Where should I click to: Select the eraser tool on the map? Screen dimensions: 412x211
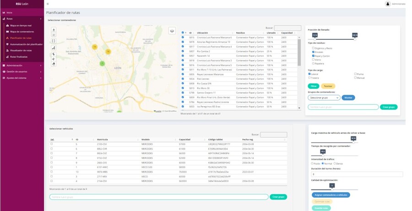pos(54,64)
